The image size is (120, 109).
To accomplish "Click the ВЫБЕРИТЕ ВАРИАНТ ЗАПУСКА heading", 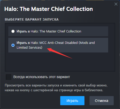I will point(32,20).
